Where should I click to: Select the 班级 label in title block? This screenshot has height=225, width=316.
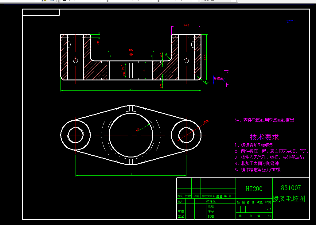point(211,206)
